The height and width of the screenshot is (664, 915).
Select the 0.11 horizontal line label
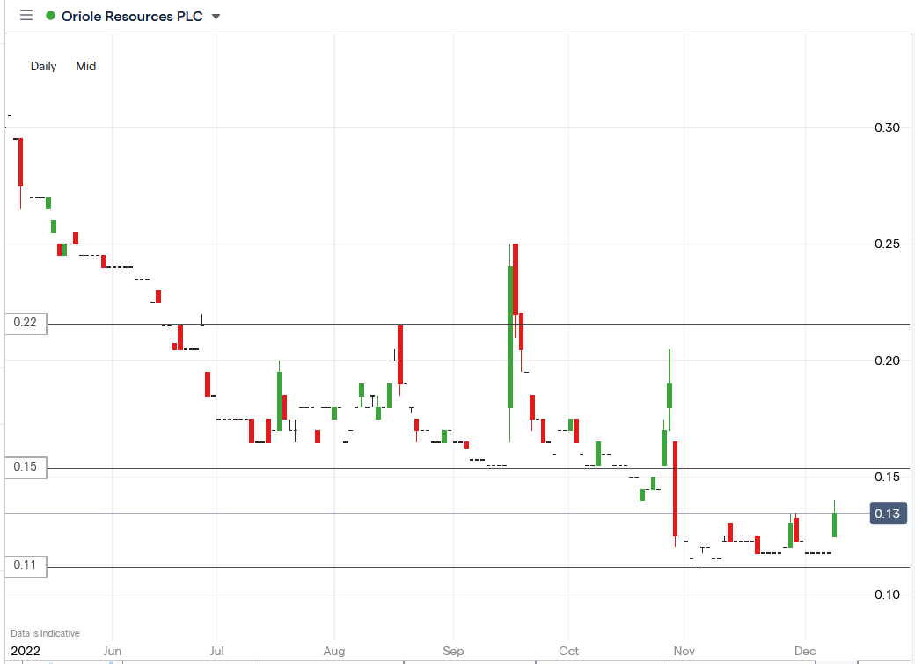(26, 565)
